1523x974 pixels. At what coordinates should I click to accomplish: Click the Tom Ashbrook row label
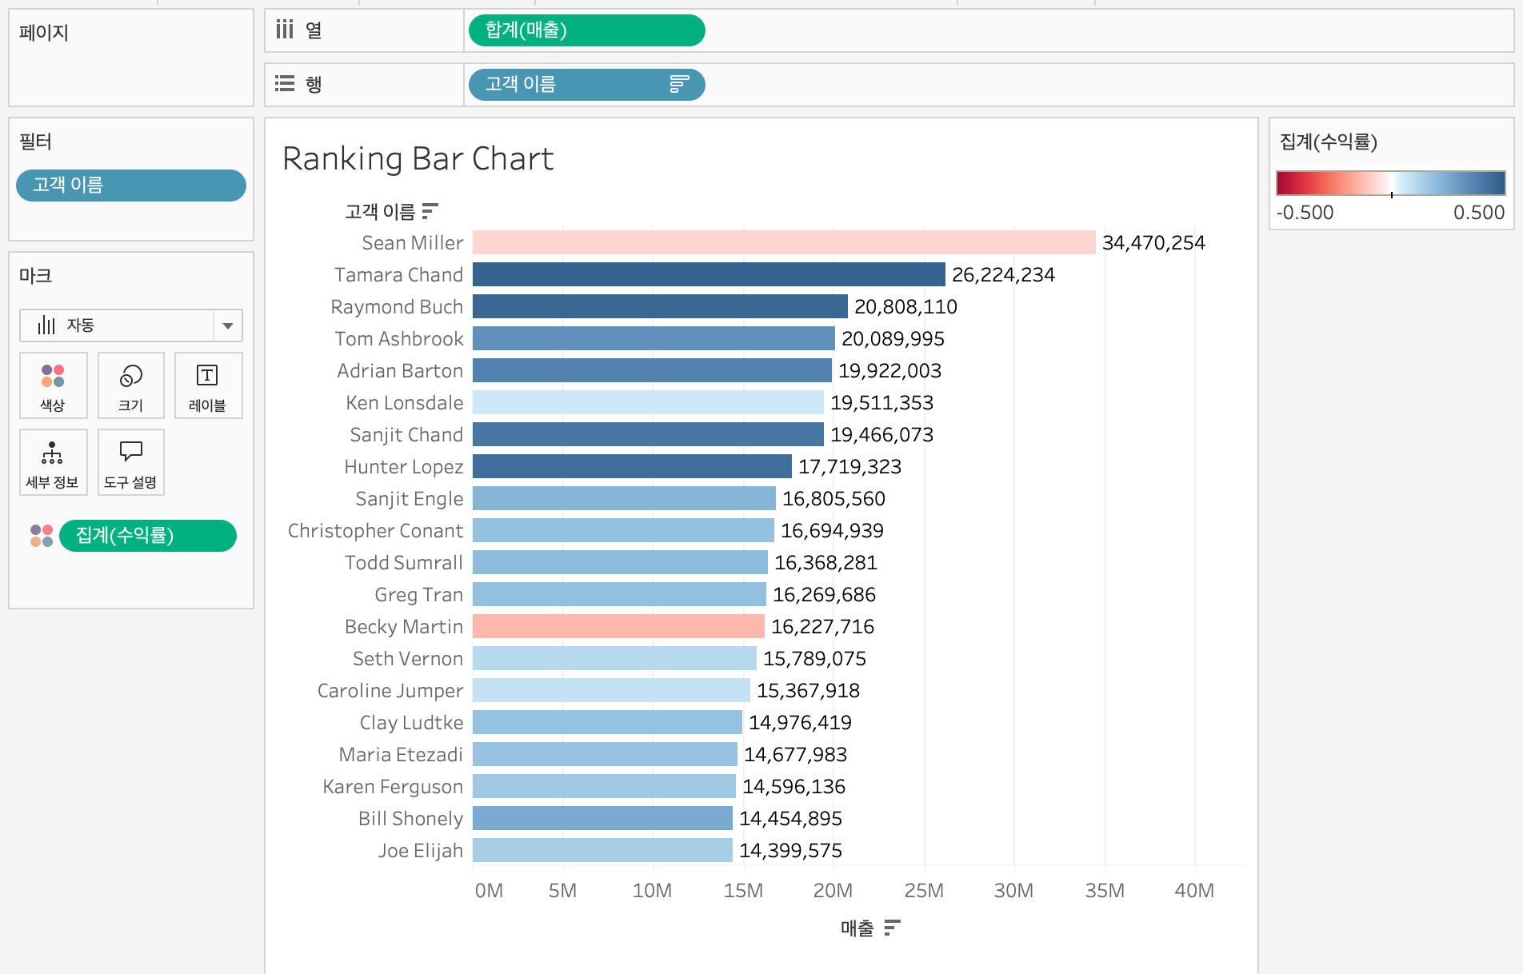coord(399,339)
